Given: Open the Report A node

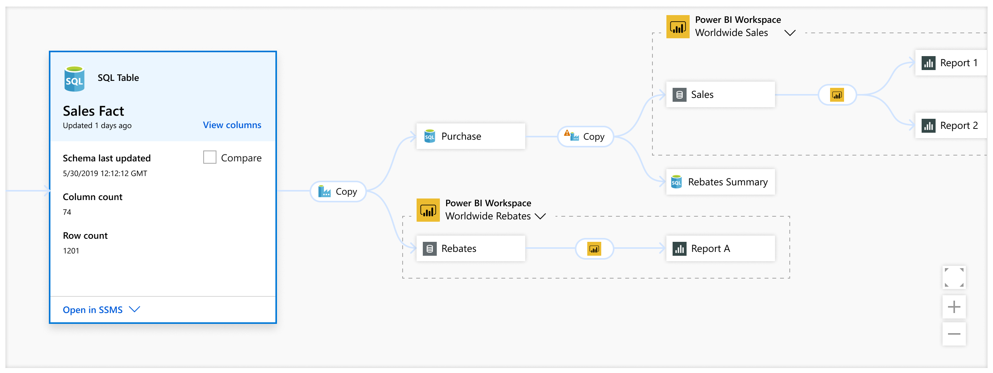Looking at the screenshot, I should click(720, 248).
